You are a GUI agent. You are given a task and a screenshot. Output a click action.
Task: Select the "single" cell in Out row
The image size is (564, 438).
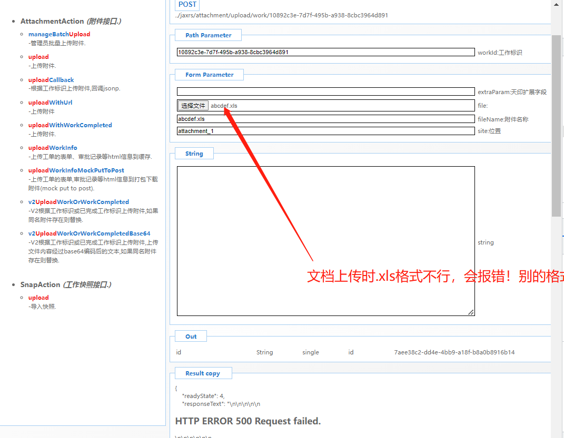(x=311, y=352)
